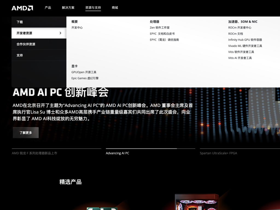
Task: Open EPYC 文档和白皮书 link
Action: pos(162,34)
